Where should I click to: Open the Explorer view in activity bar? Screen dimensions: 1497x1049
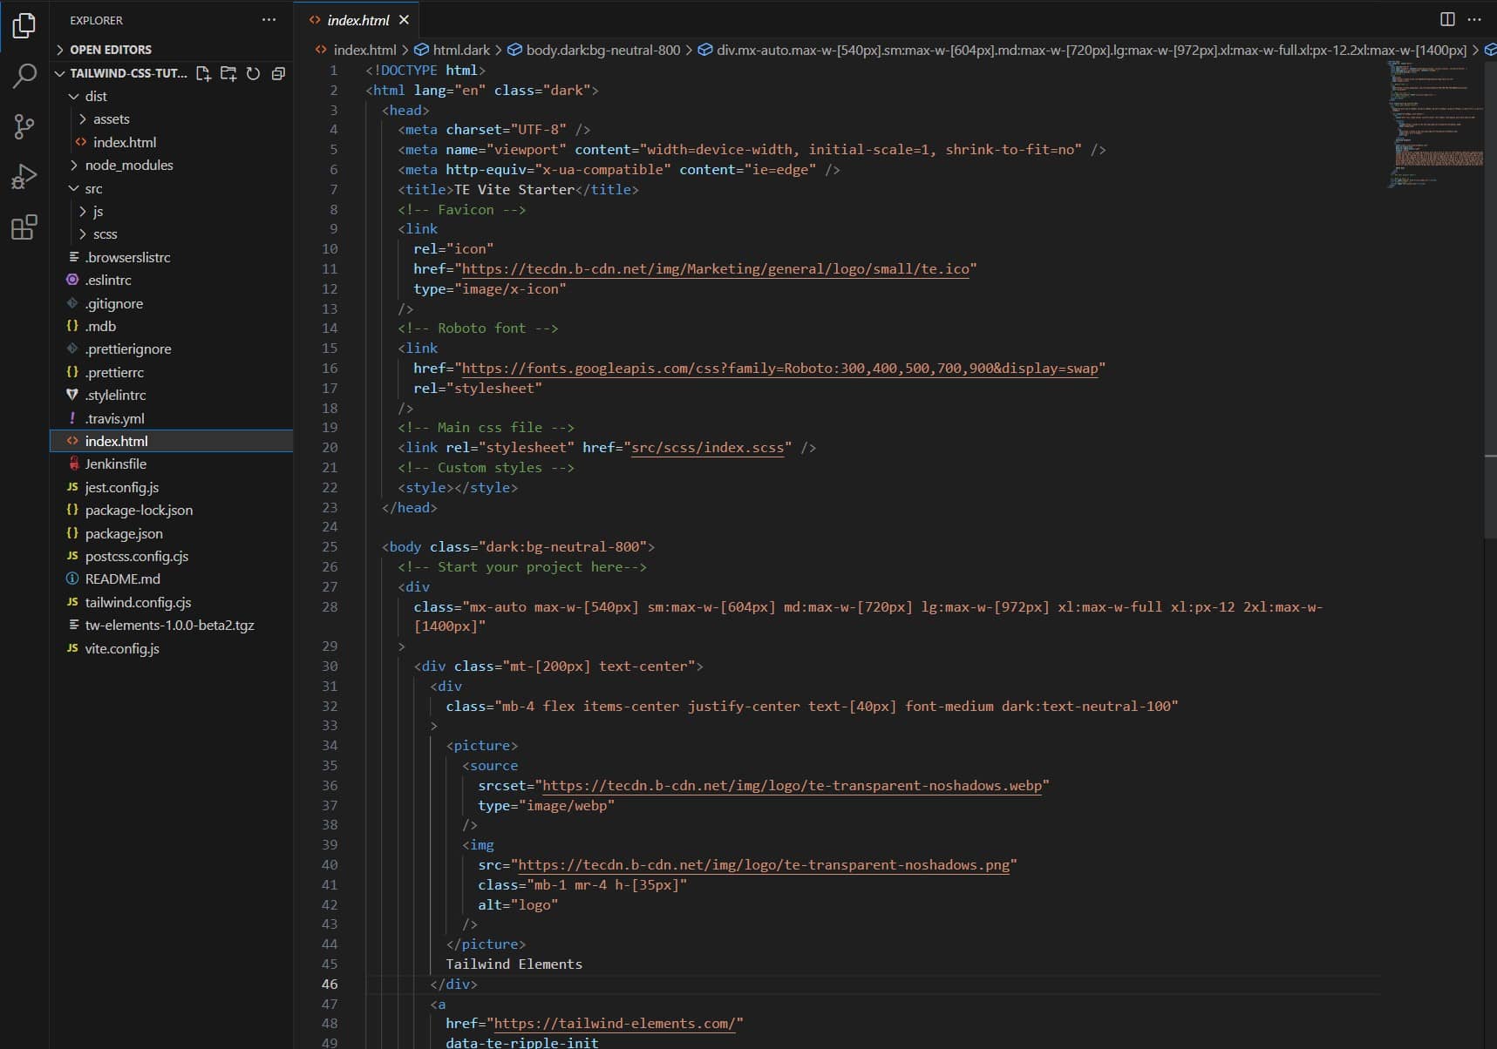pyautogui.click(x=24, y=25)
